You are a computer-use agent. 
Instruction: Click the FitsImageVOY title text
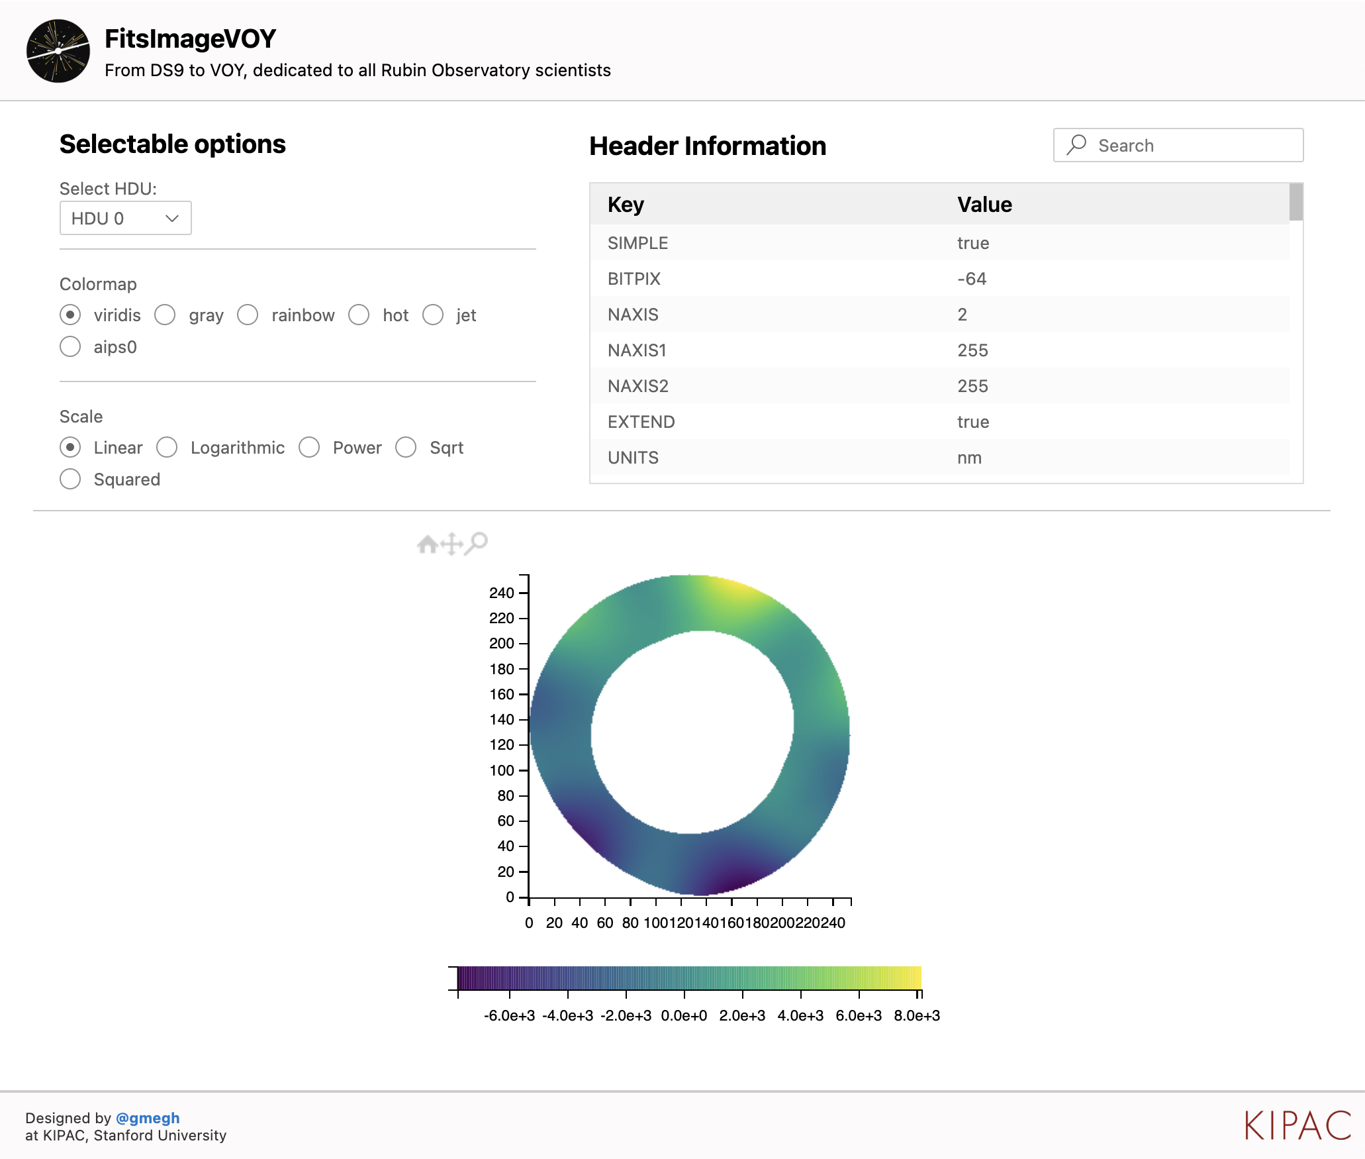click(x=190, y=38)
